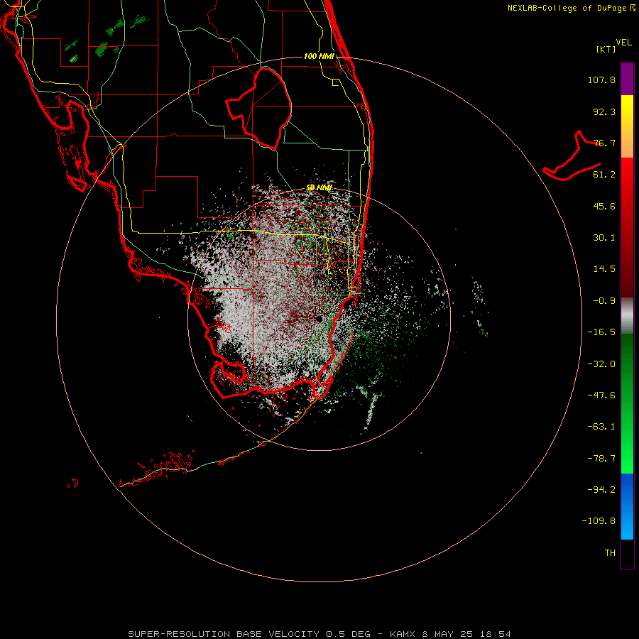
Task: Click the TH legend label
Action: (610, 553)
